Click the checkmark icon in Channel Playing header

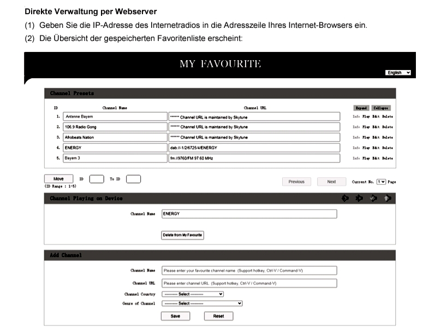373,198
